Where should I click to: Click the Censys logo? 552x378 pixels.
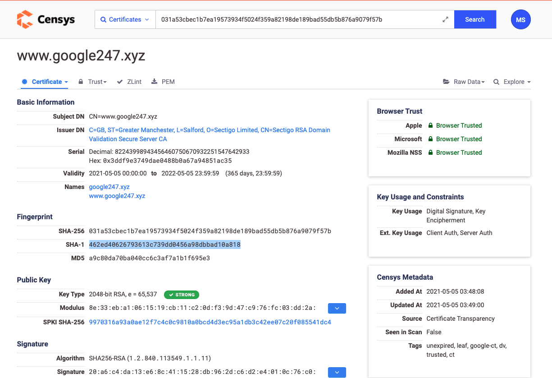click(x=46, y=19)
